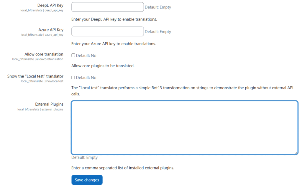302x187 pixels.
Task: Click "Enter your Azure API key" description
Action: [114, 44]
